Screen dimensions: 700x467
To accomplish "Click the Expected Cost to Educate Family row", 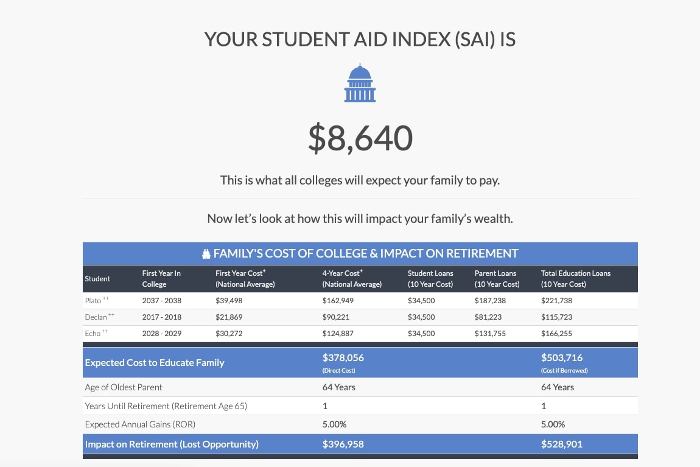I will tap(360, 362).
